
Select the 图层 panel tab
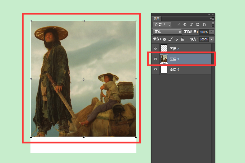point(157,19)
